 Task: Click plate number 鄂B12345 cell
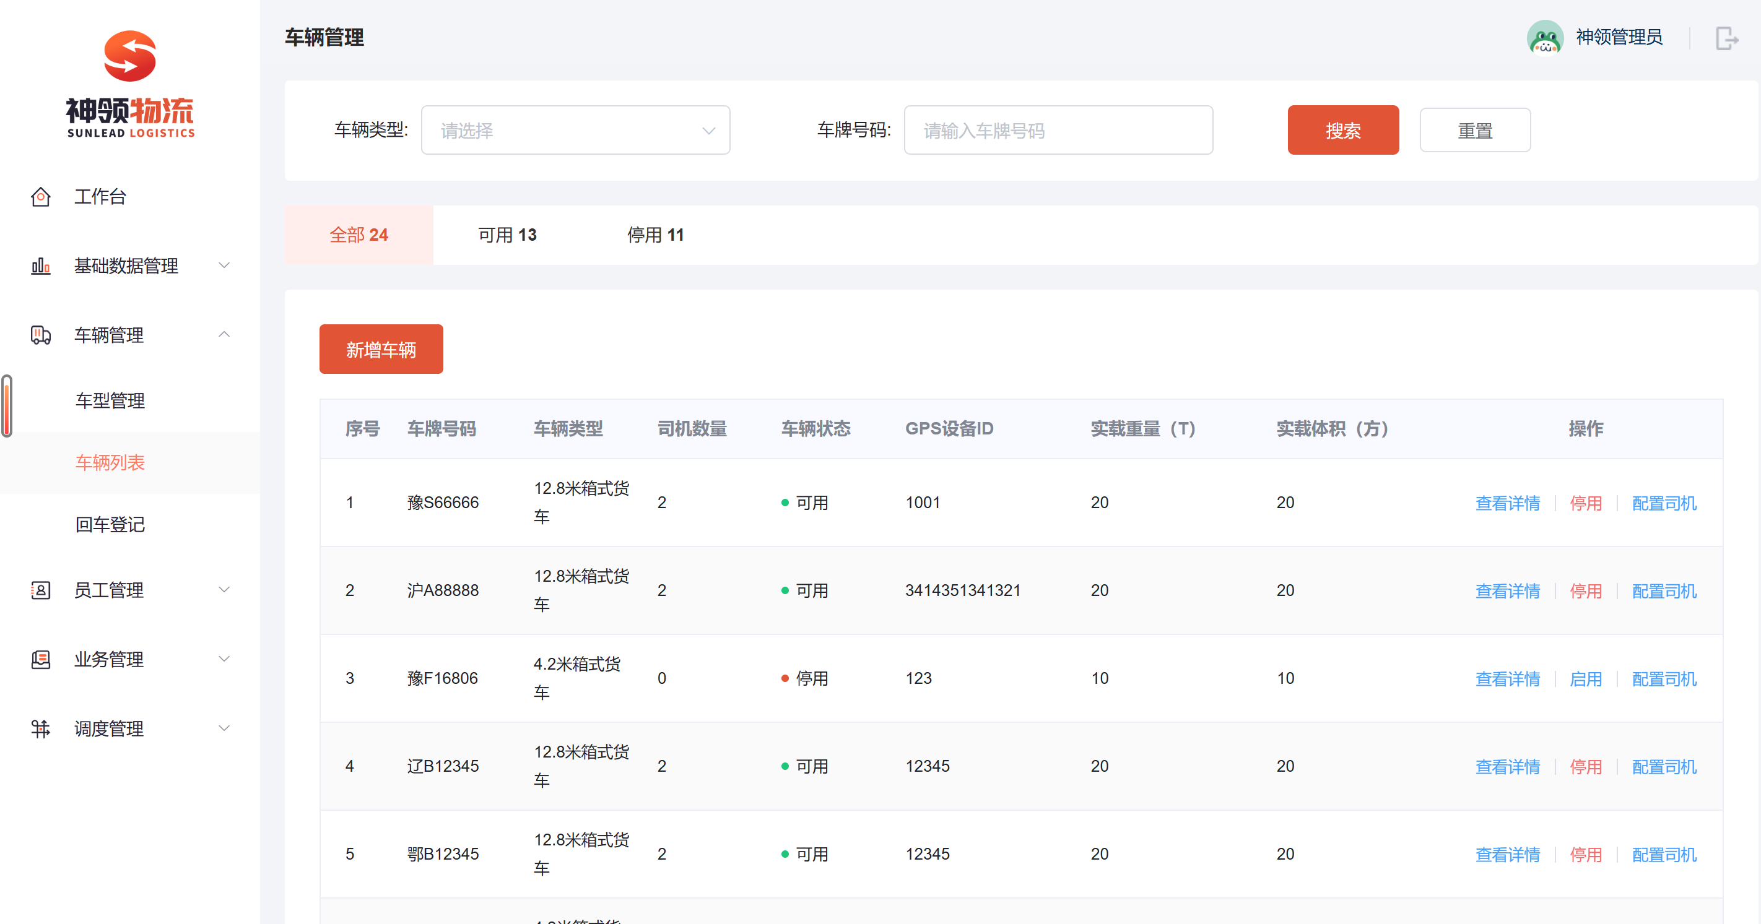coord(443,854)
